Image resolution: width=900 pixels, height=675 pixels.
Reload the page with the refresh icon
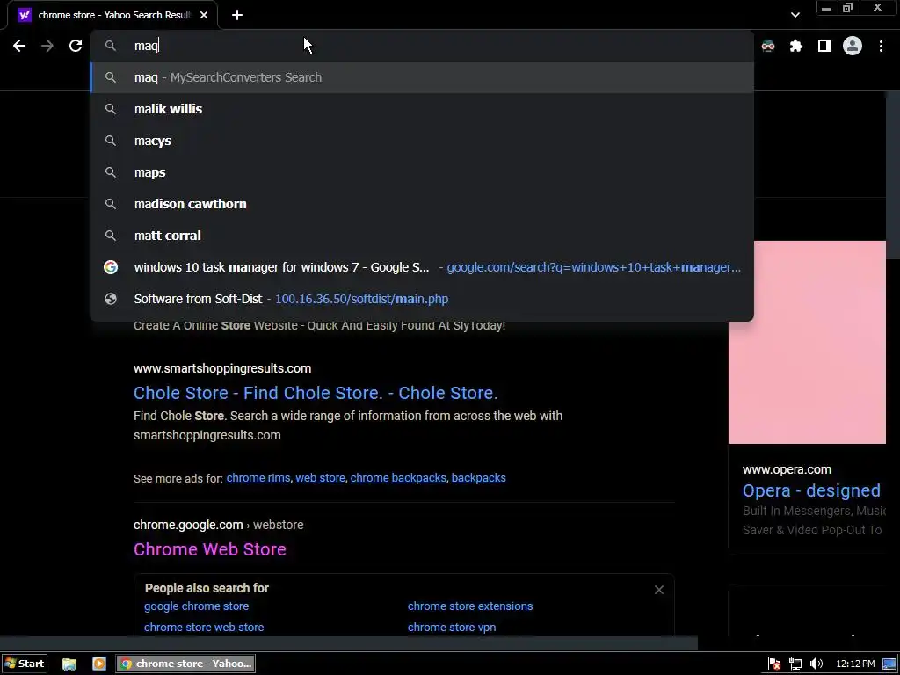pos(76,46)
